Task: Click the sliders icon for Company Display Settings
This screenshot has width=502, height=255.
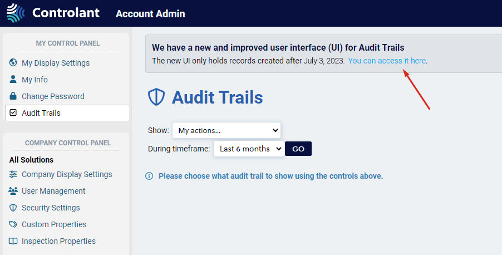Action: 13,174
